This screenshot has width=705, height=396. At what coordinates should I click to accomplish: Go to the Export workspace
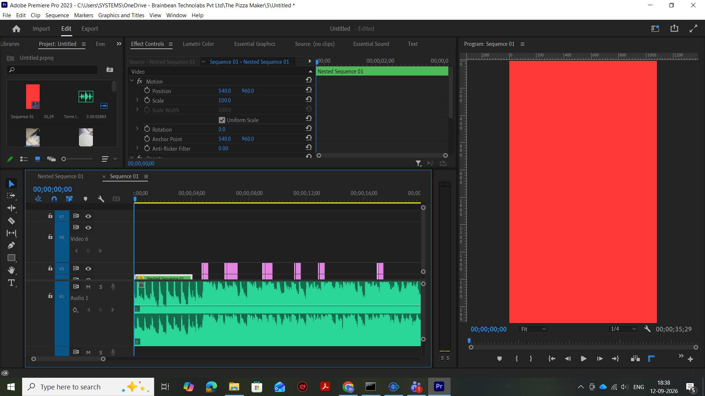click(90, 29)
